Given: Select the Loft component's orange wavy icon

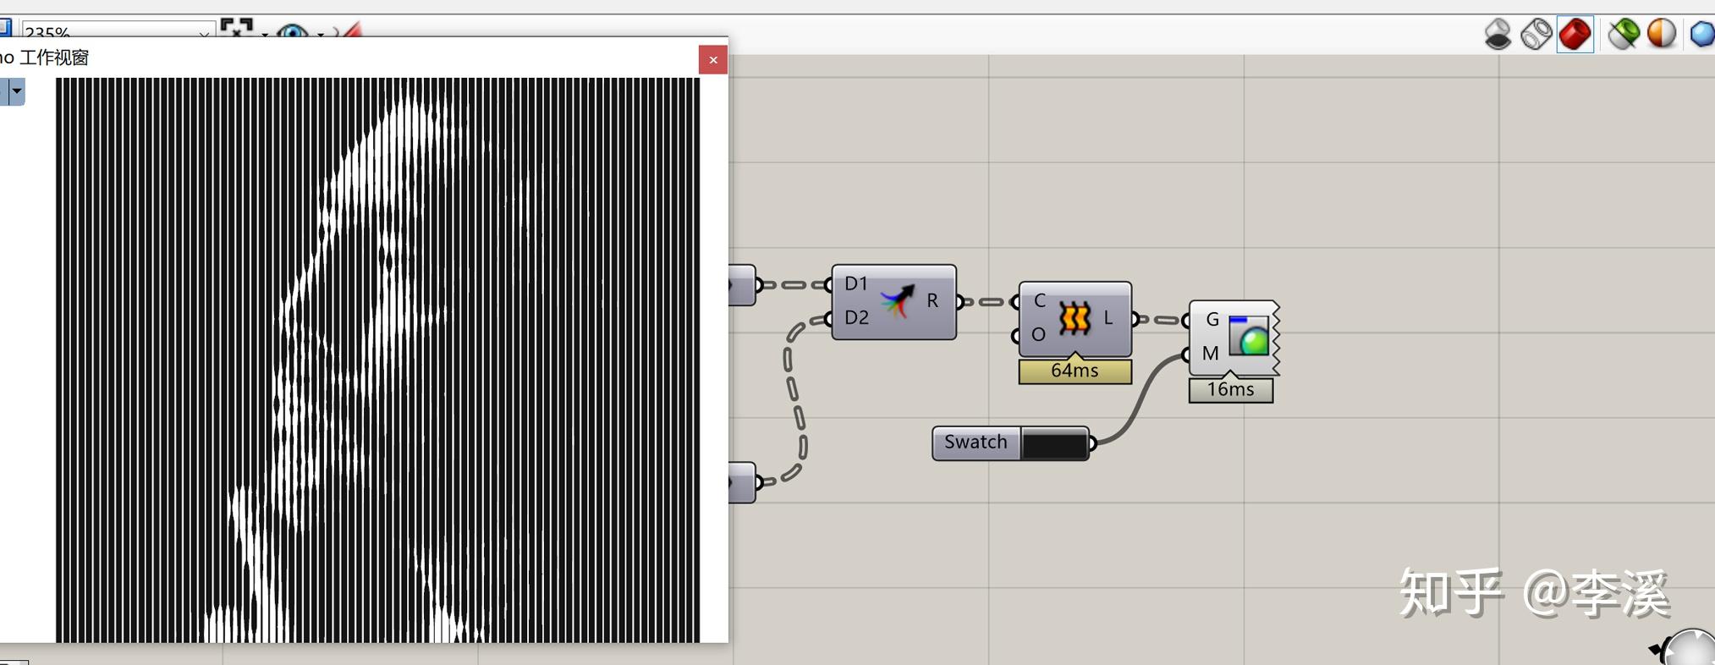Looking at the screenshot, I should (x=1075, y=319).
